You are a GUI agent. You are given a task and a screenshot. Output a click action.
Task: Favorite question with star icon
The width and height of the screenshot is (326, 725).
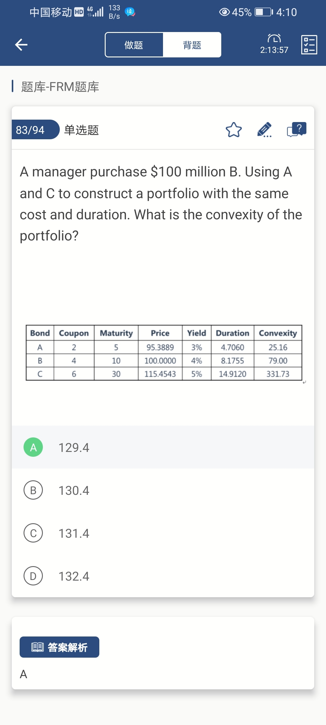[234, 130]
